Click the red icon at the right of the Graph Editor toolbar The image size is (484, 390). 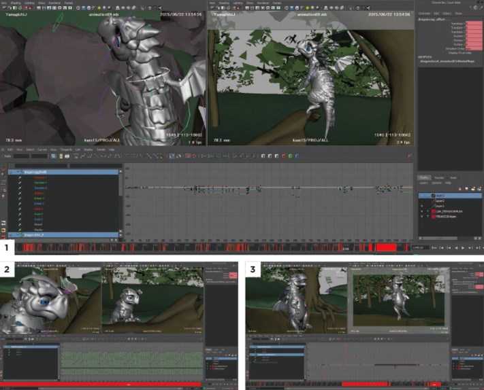(409, 156)
